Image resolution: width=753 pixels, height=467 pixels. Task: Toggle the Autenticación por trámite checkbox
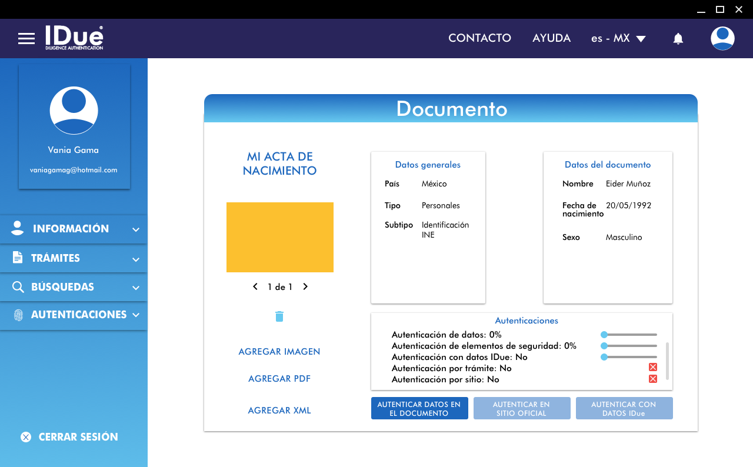[x=652, y=368]
